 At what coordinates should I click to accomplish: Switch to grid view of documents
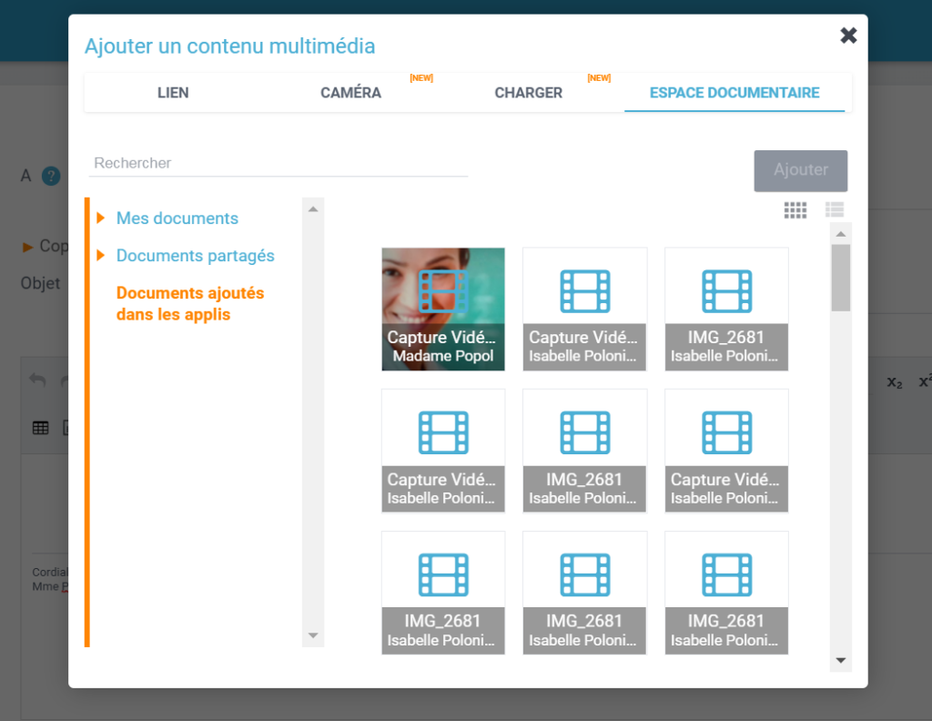tap(795, 210)
